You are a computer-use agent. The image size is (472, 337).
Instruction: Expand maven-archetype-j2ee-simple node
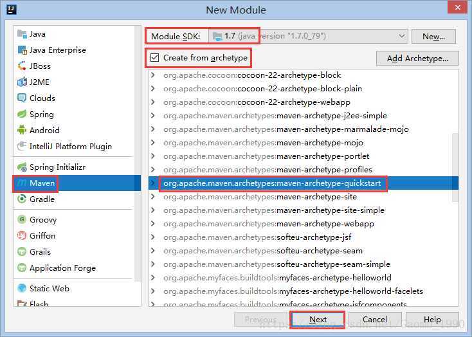click(x=153, y=115)
